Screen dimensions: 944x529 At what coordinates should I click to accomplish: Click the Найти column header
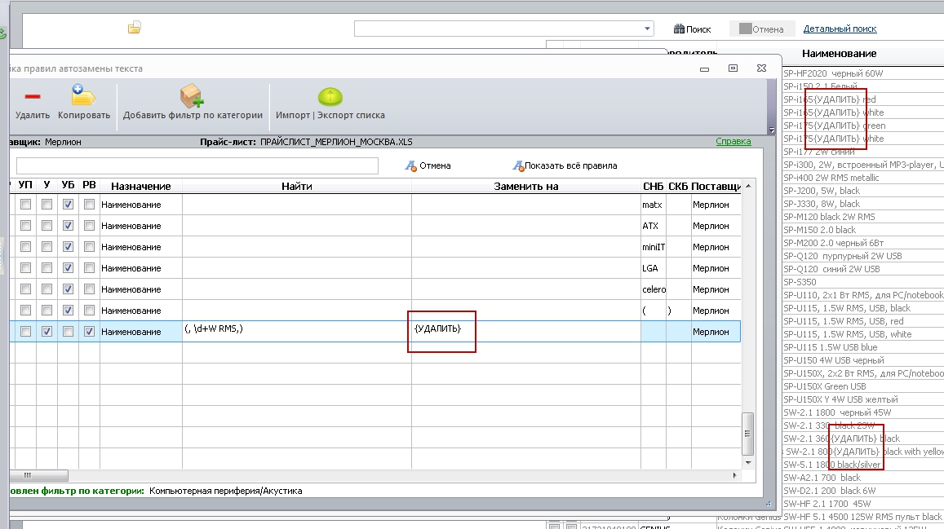coord(297,186)
